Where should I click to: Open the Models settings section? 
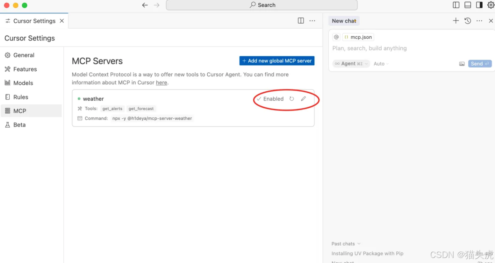click(x=31, y=83)
